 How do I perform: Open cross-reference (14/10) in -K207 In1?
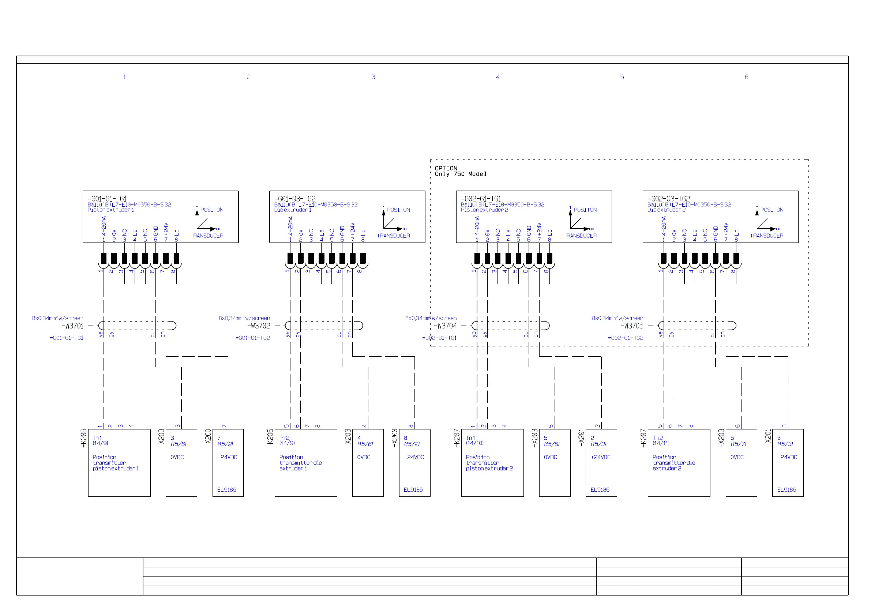click(474, 443)
